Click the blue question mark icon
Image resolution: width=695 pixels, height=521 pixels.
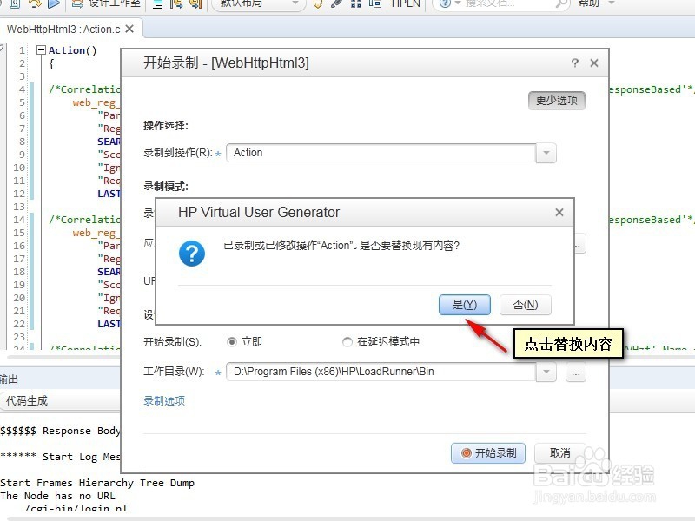click(x=192, y=254)
